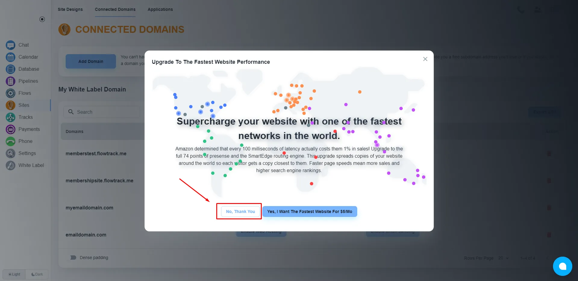Switch to Dark theme
The width and height of the screenshot is (578, 281).
coord(37,274)
